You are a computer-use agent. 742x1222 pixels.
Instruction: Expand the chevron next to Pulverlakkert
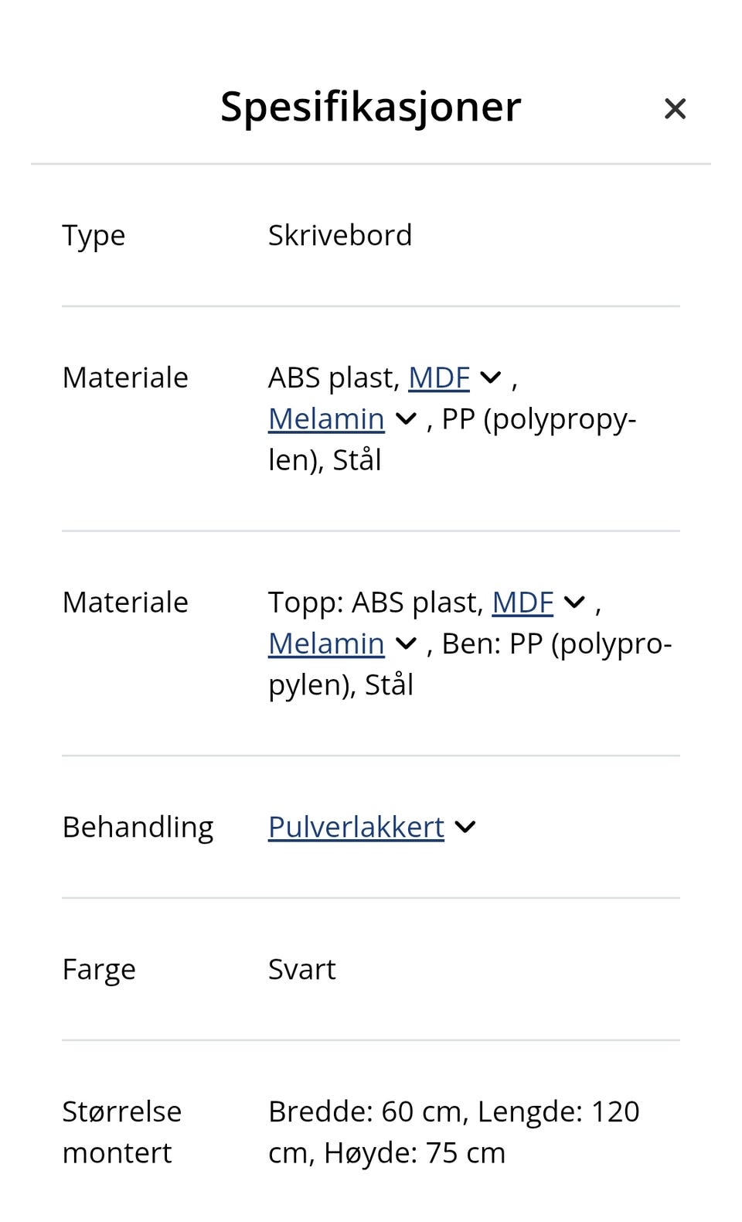465,828
